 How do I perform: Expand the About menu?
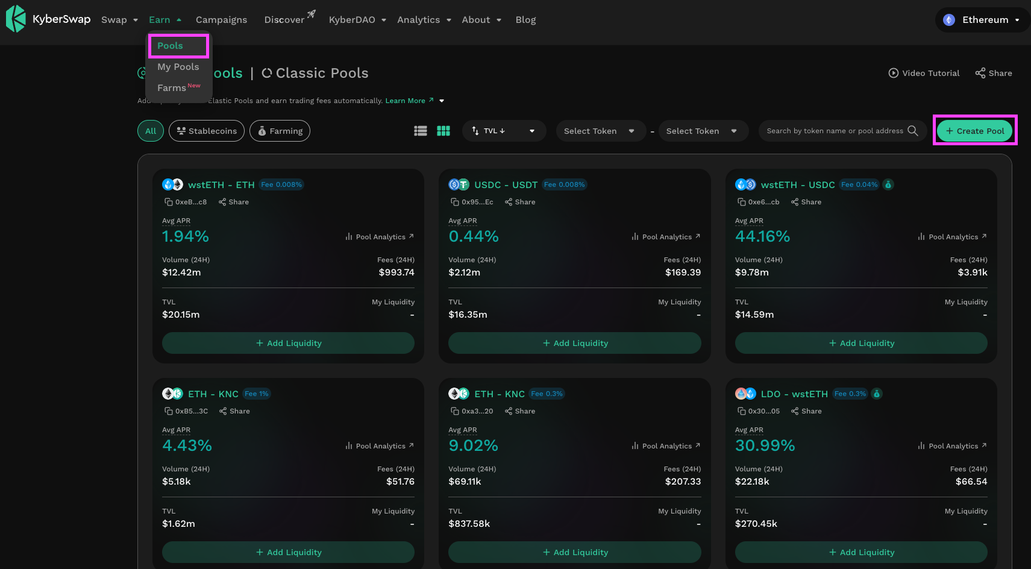481,20
